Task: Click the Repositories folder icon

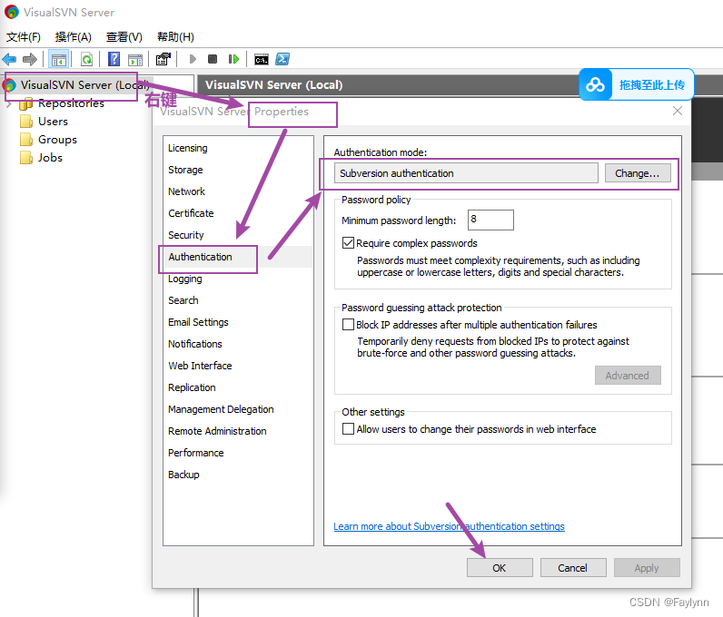Action: (26, 103)
